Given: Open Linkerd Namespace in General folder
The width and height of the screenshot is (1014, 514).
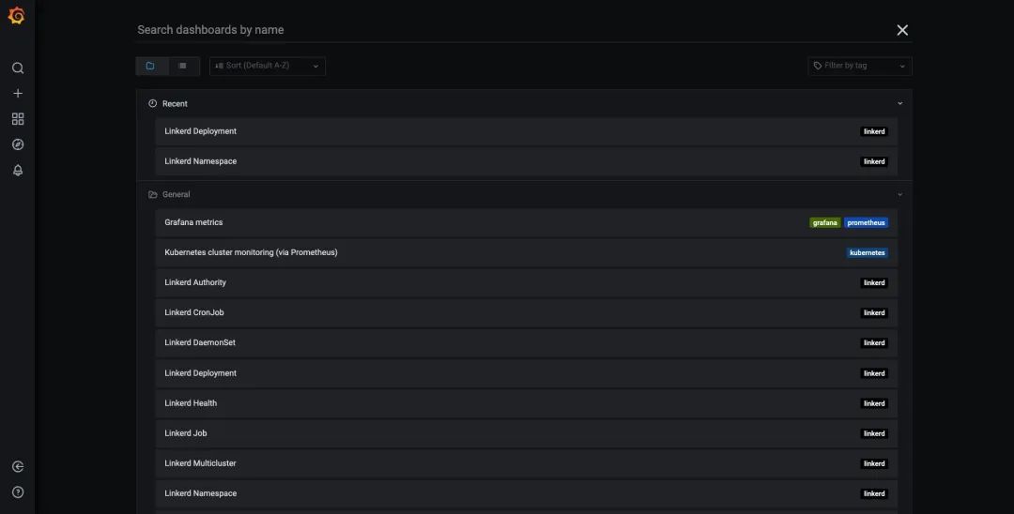Looking at the screenshot, I should tap(527, 493).
